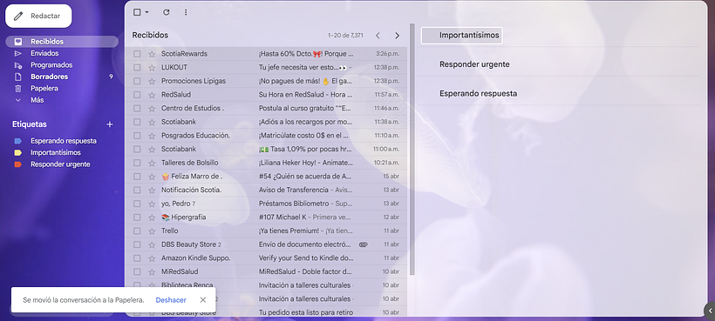Go to the previous page of emails
This screenshot has width=715, height=321.
click(378, 36)
